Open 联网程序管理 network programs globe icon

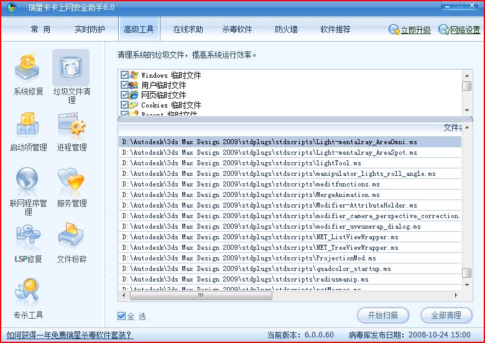(x=27, y=179)
